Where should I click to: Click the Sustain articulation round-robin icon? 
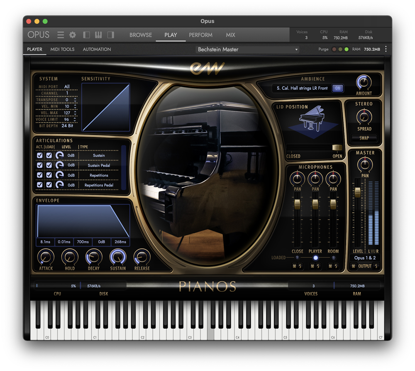coord(60,155)
